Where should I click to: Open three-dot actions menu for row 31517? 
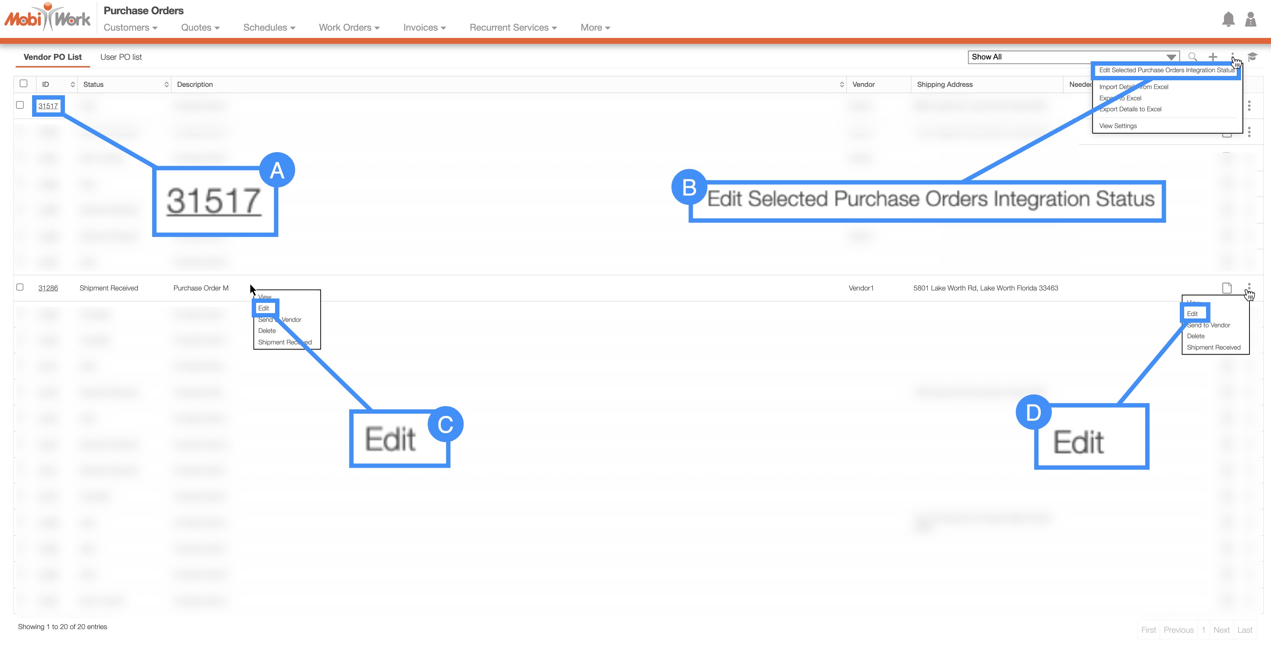point(1249,105)
